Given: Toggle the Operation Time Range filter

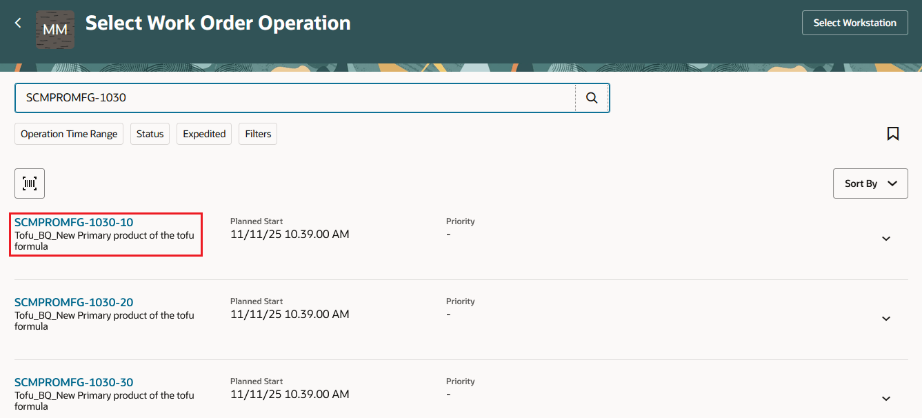Looking at the screenshot, I should 68,133.
